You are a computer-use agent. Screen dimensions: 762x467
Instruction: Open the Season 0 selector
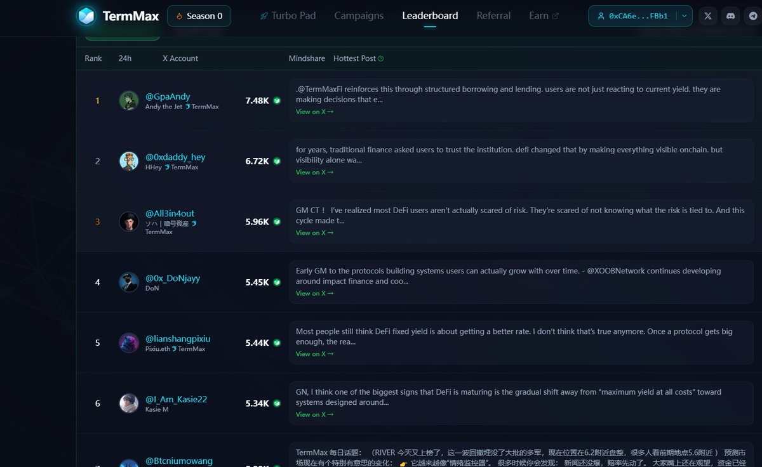tap(199, 16)
